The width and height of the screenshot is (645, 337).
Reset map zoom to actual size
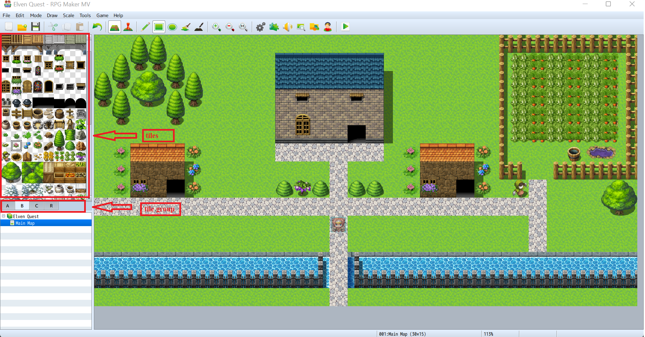coord(243,27)
